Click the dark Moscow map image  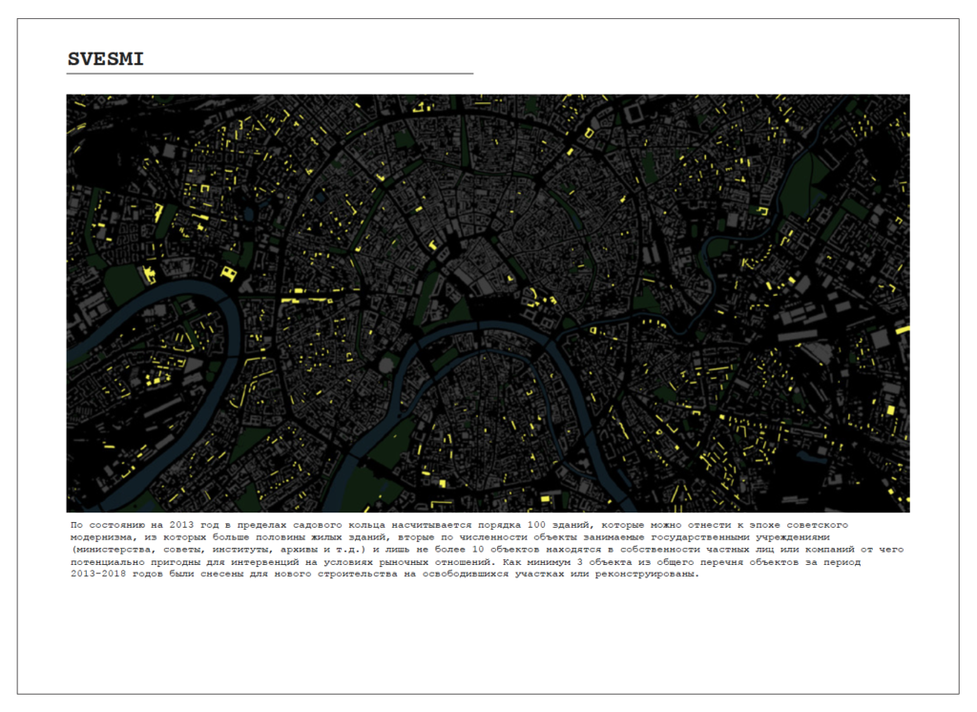[x=488, y=303]
